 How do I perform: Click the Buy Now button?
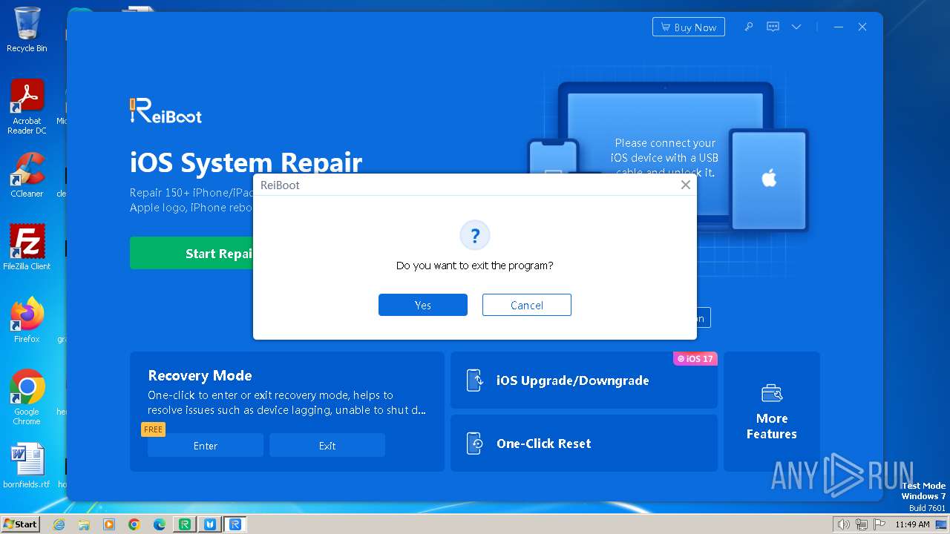tap(688, 27)
